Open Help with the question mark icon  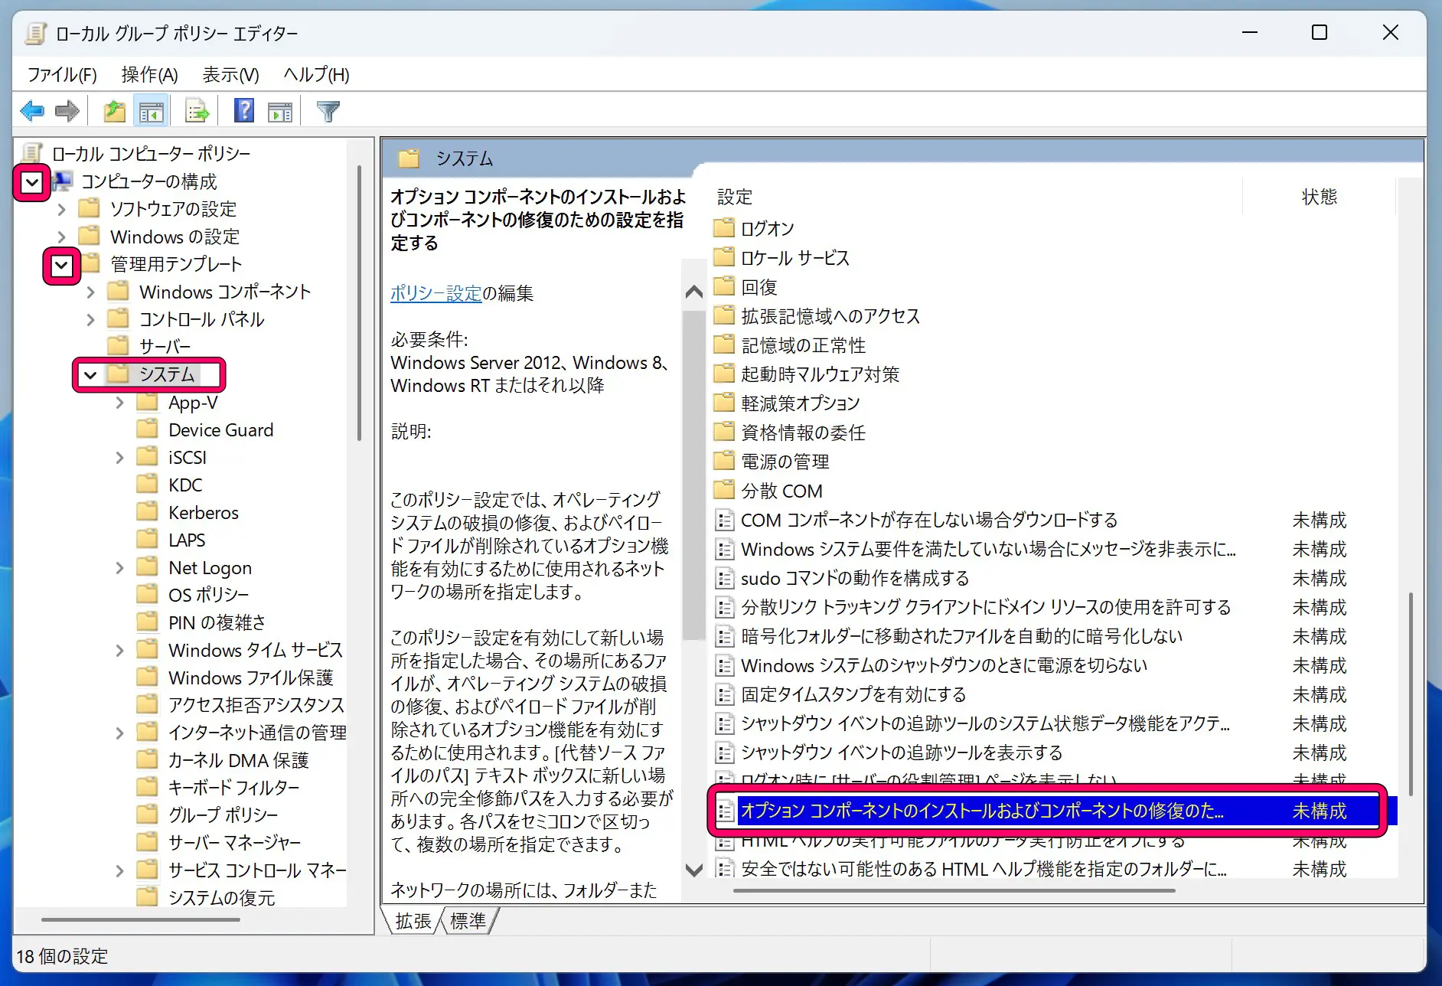pyautogui.click(x=244, y=112)
